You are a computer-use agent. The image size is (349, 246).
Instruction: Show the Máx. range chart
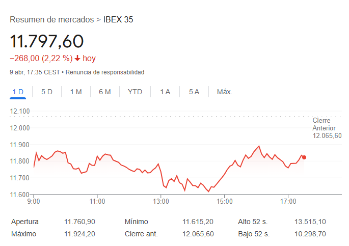click(x=225, y=92)
